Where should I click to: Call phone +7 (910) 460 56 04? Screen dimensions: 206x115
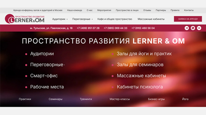point(143,28)
